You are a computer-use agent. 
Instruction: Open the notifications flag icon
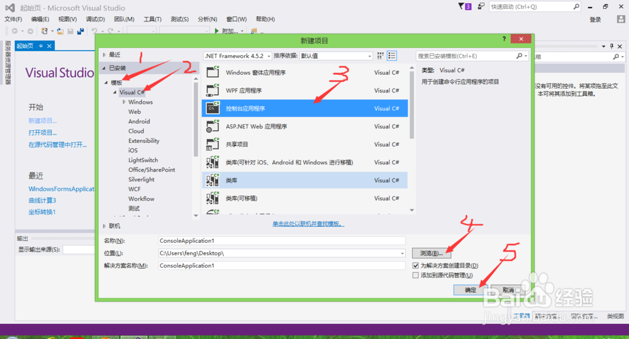pyautogui.click(x=461, y=6)
